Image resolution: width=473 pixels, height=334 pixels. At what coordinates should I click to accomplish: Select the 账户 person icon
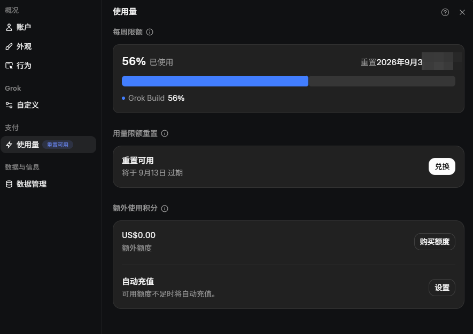(x=9, y=27)
